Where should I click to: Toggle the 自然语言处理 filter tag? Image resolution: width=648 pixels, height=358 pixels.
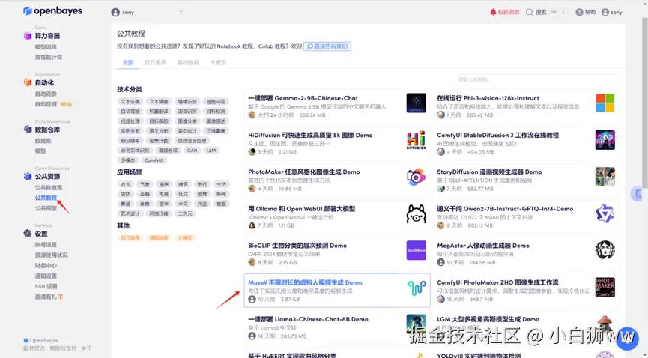click(x=192, y=141)
